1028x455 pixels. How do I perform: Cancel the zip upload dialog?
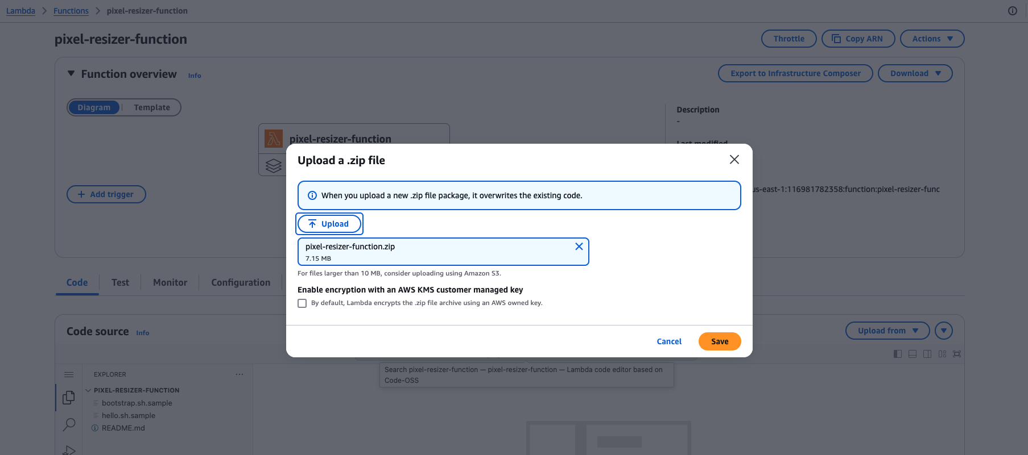[x=669, y=341]
